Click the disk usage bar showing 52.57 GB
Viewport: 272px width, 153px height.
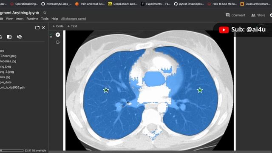(x=12, y=150)
